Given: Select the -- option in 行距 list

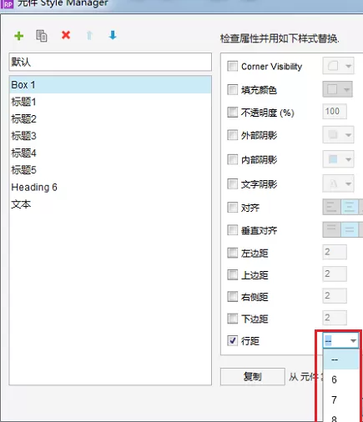Looking at the screenshot, I should click(x=341, y=359).
